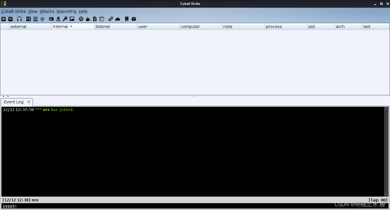
Task: Maximize the Cobalt Strike window
Action: click(x=381, y=4)
